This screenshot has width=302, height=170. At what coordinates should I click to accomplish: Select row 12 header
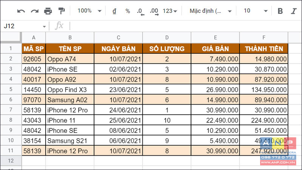point(11,161)
